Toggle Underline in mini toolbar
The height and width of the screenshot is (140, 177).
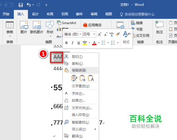(79, 43)
